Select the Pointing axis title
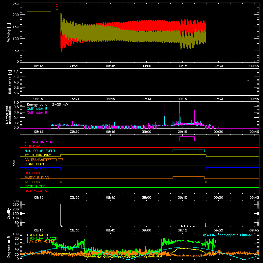The width and height of the screenshot is (263, 263). (9, 33)
